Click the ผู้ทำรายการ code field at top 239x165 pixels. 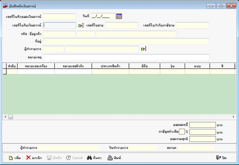[x=53, y=49]
